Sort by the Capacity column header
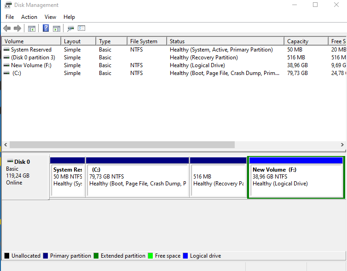This screenshot has height=271, width=347. tap(298, 41)
